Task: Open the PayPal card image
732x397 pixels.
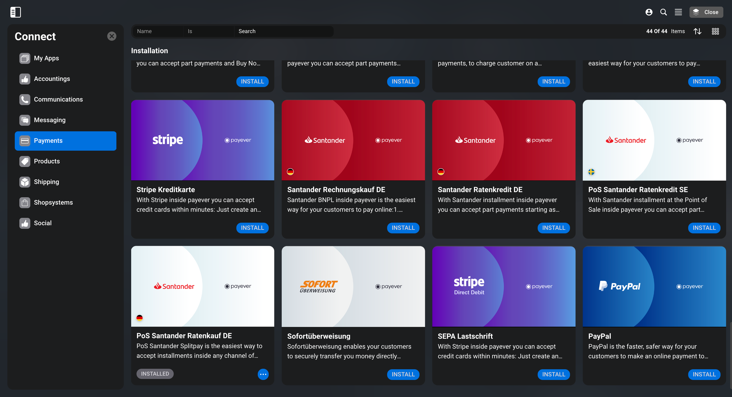Action: pos(654,286)
